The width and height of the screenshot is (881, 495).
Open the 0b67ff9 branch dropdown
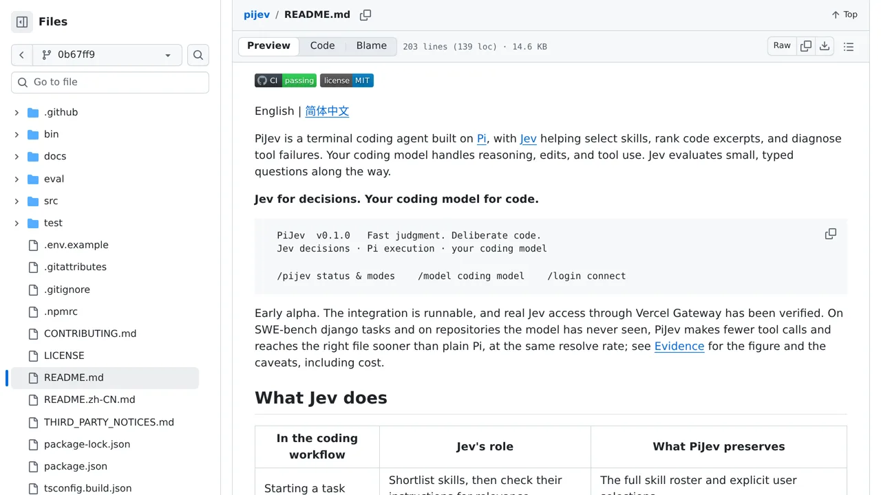[x=107, y=55]
